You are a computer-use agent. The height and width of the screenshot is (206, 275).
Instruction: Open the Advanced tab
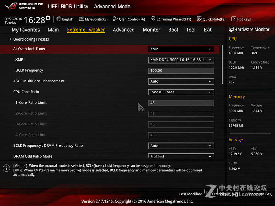pos(124,30)
